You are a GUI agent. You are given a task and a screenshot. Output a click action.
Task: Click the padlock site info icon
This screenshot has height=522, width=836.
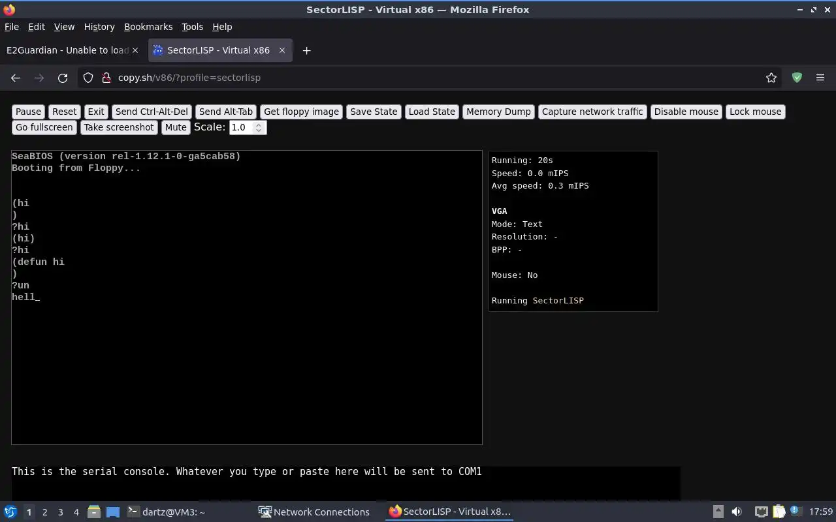click(x=106, y=78)
